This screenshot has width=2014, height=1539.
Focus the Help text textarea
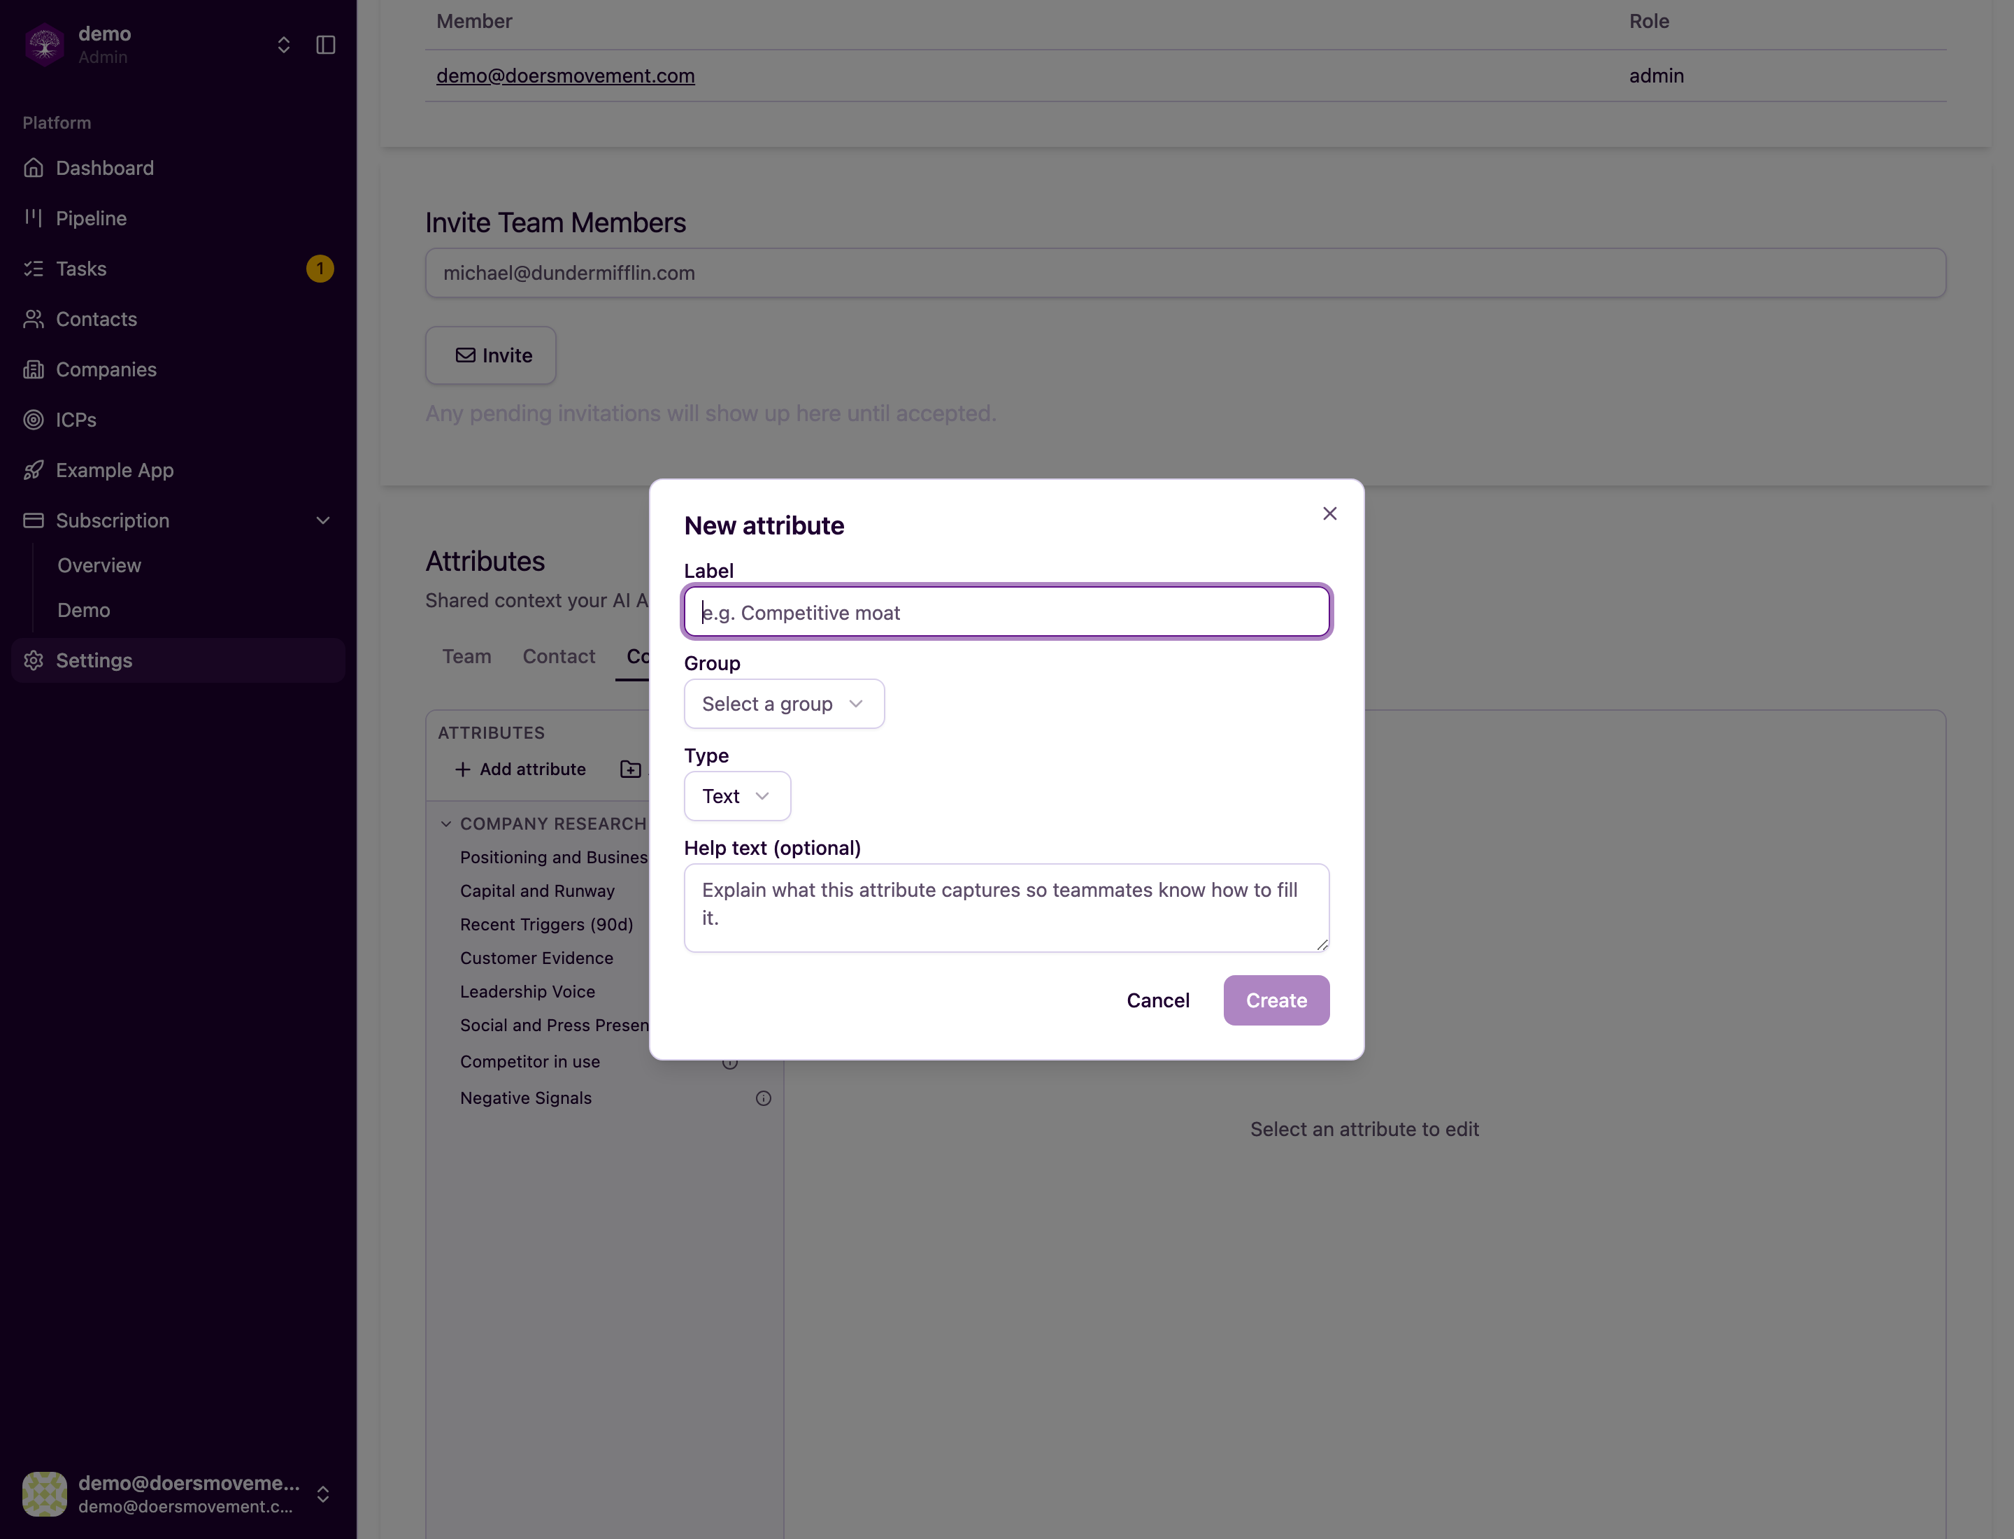pos(1006,908)
